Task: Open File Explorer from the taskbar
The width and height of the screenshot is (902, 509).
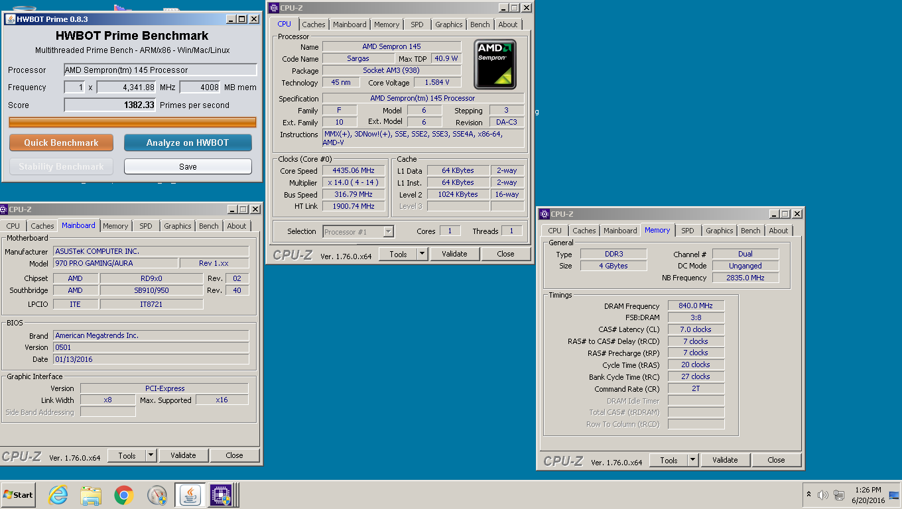Action: point(91,494)
